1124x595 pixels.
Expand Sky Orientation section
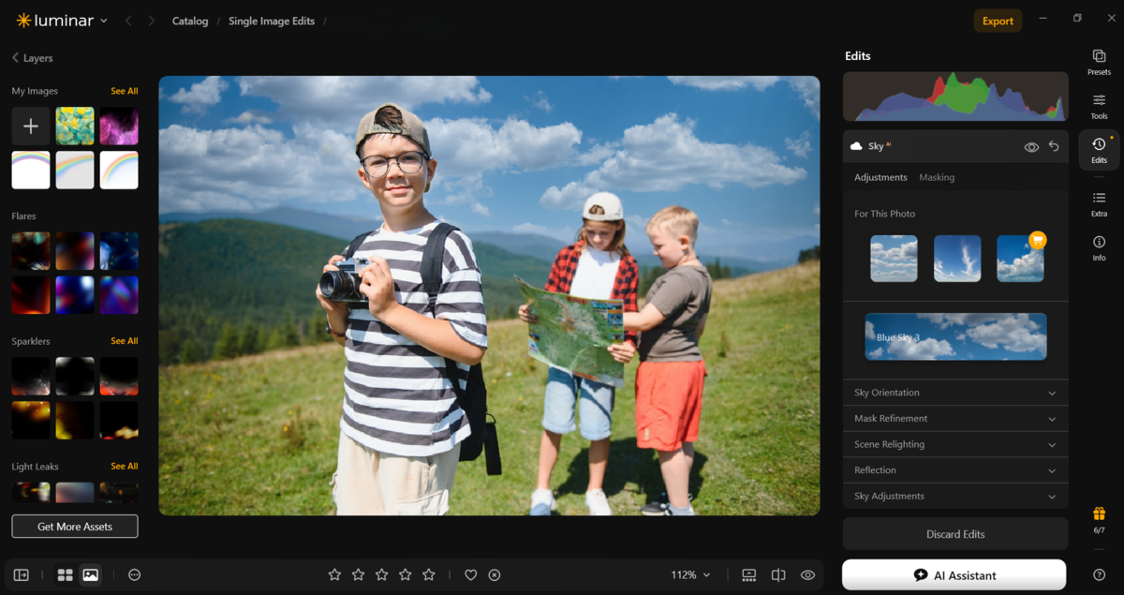click(955, 393)
